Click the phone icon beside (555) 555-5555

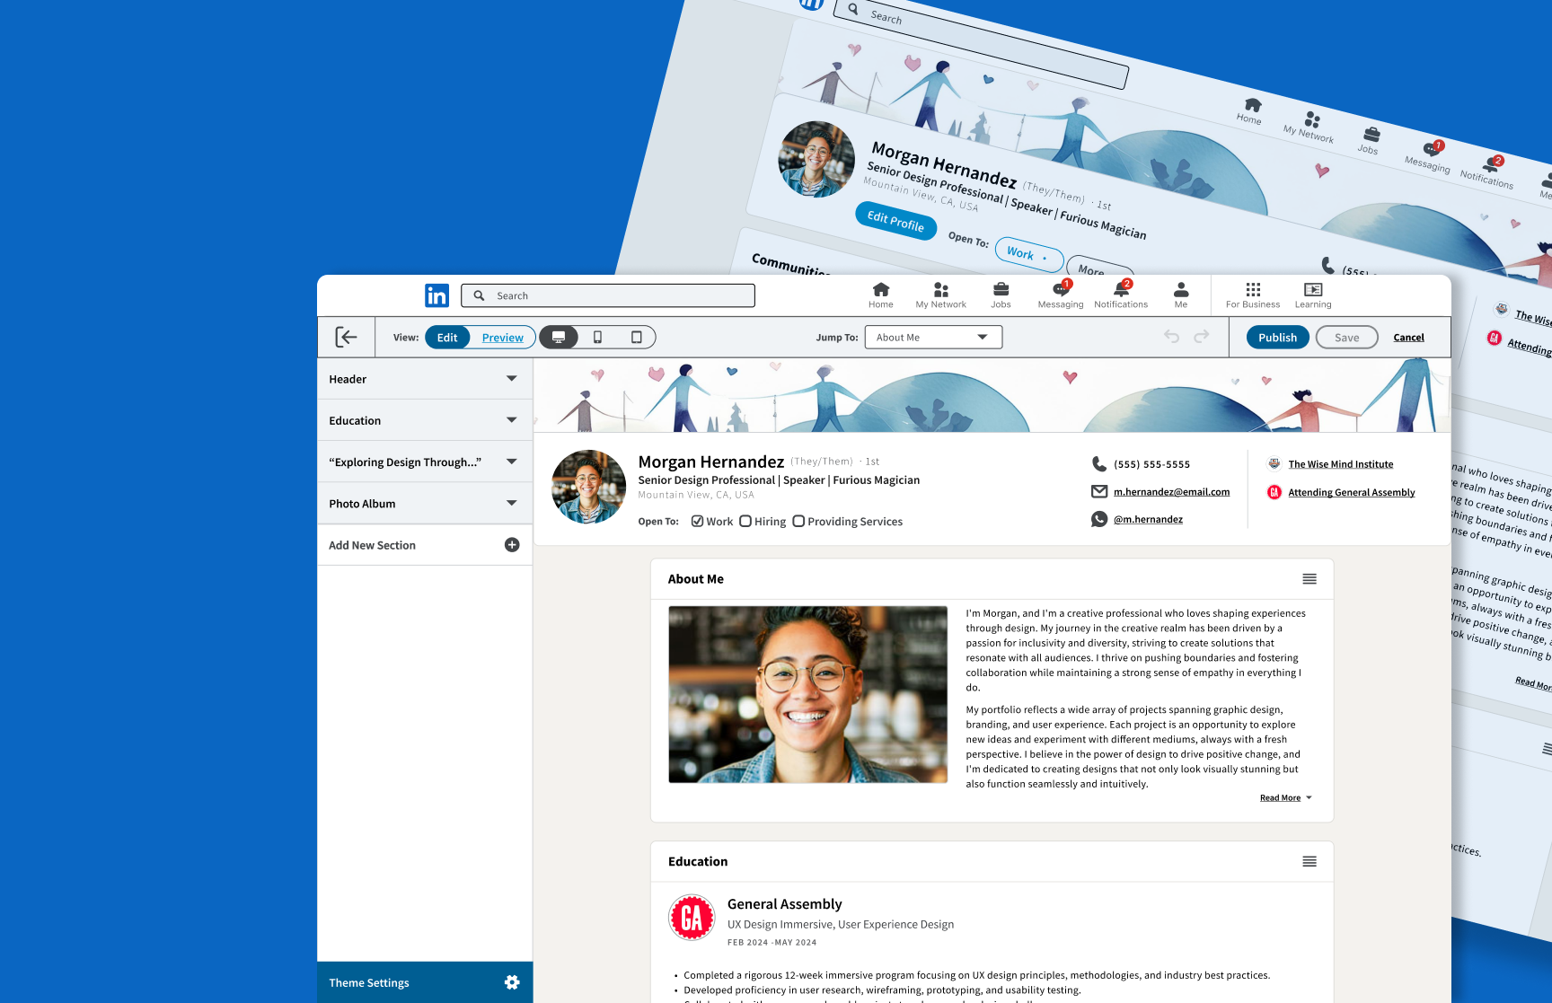(1098, 463)
